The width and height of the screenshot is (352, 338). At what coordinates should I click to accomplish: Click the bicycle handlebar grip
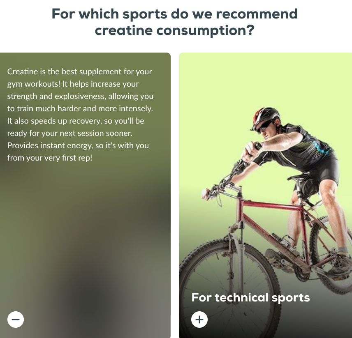(257, 147)
